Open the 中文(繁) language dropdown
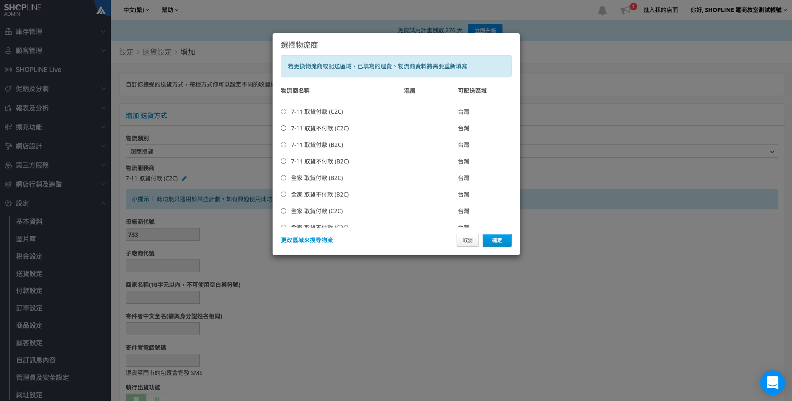The width and height of the screenshot is (792, 401). click(x=136, y=10)
